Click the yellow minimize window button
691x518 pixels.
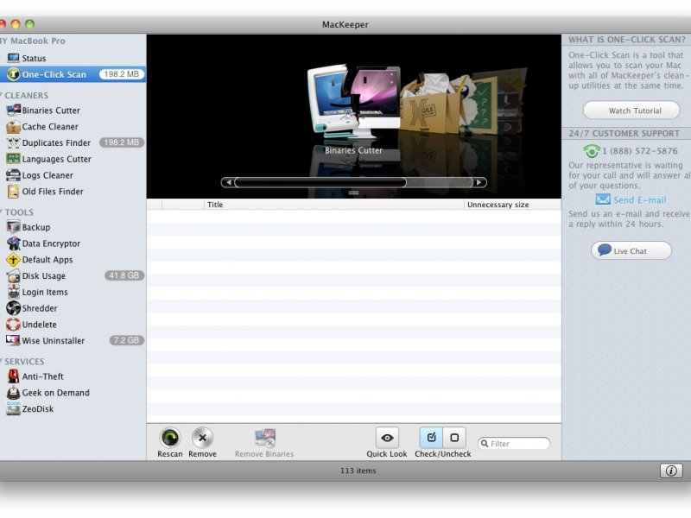pyautogui.click(x=16, y=24)
